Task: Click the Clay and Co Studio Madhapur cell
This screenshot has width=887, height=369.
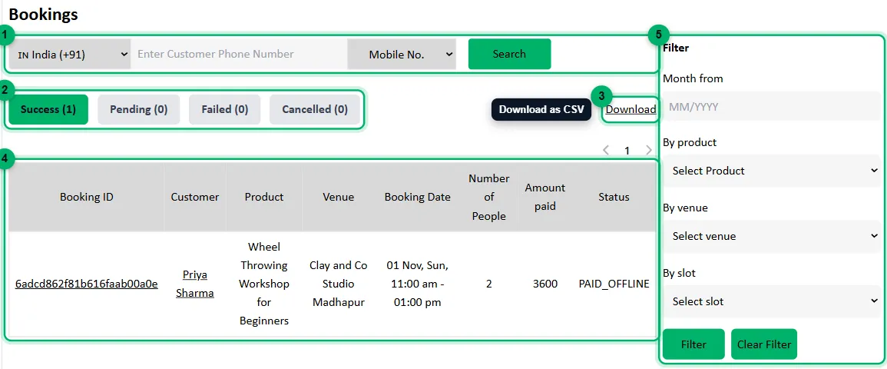Action: pos(338,284)
